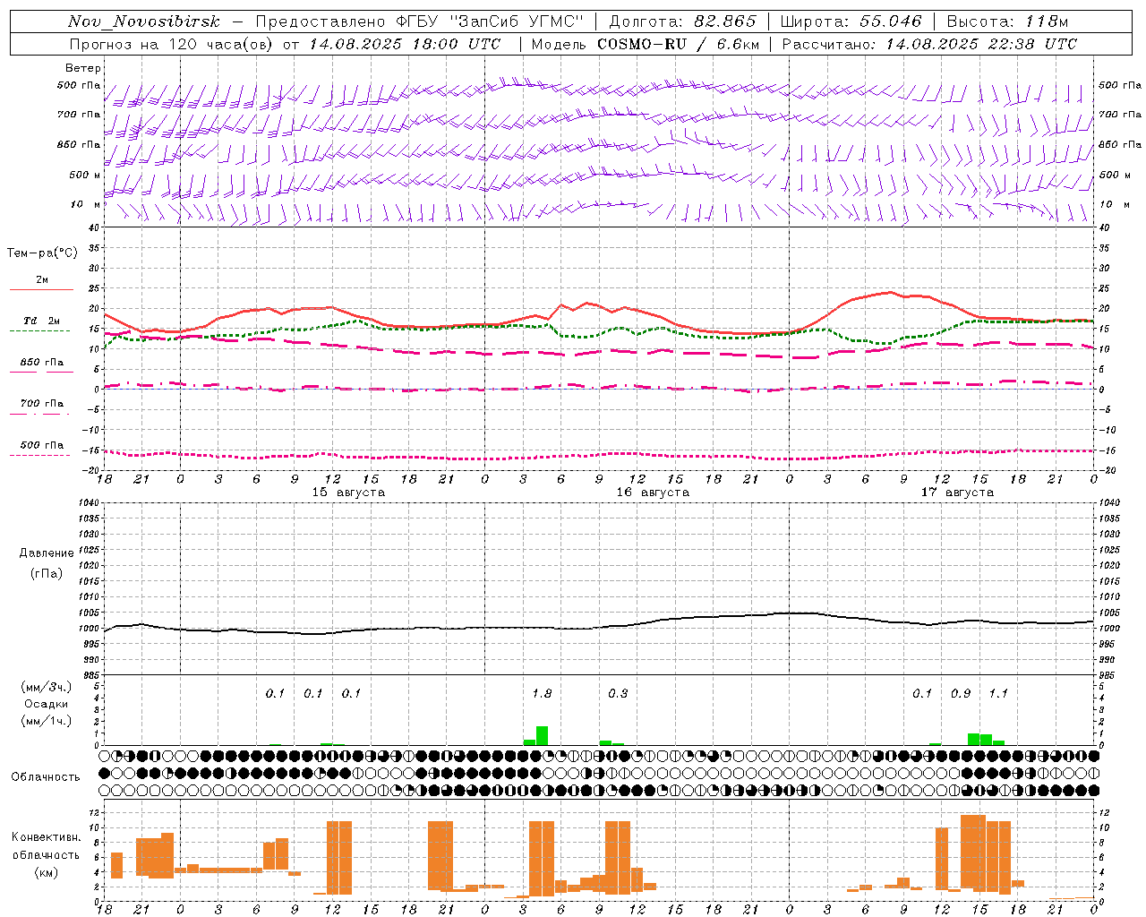This screenshot has width=1146, height=917.
Task: Click the model name "COSMO-RU / 6.6км"
Action: (678, 44)
